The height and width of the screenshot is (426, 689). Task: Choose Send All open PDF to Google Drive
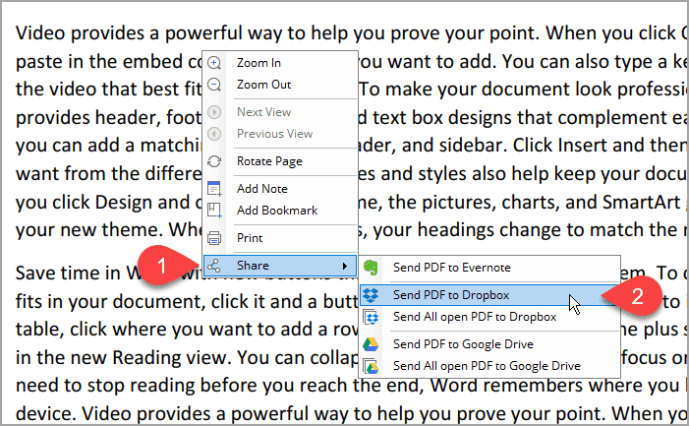point(489,366)
